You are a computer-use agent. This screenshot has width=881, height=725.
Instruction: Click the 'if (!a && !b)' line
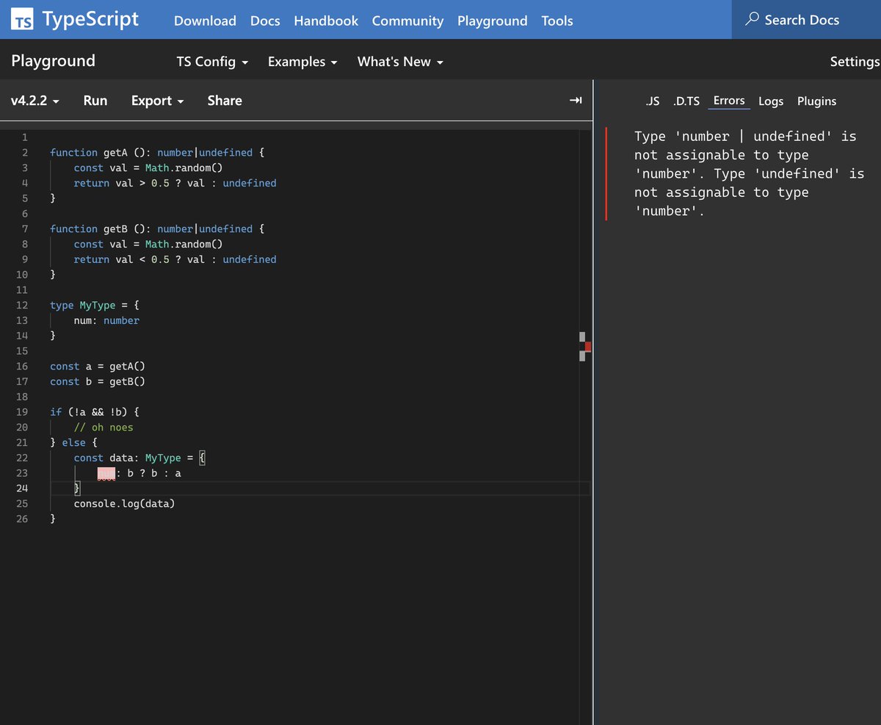[x=95, y=412]
